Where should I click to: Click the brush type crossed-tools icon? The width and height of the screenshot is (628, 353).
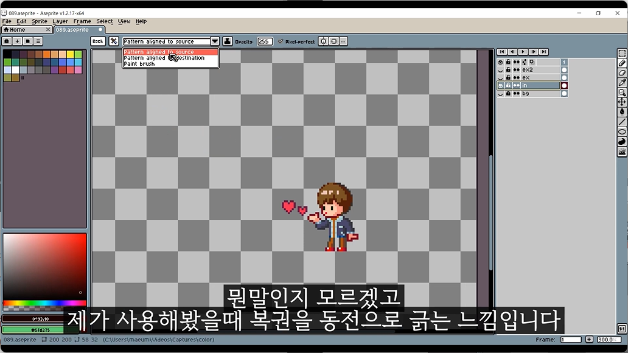(x=114, y=41)
